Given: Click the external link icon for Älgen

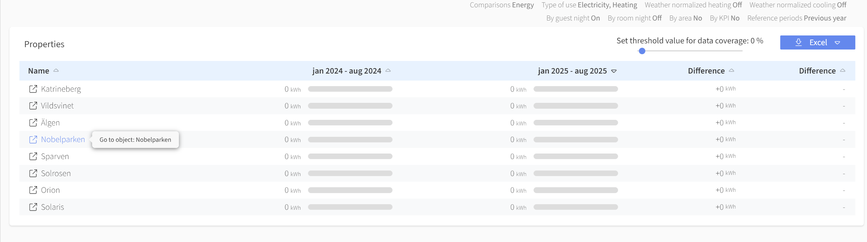Looking at the screenshot, I should [33, 123].
